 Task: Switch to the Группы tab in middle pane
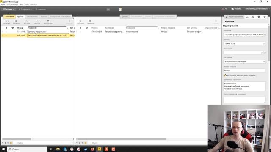(x=124, y=16)
